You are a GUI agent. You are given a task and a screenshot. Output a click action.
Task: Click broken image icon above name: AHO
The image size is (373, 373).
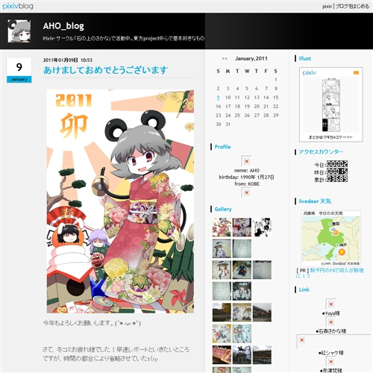(246, 161)
